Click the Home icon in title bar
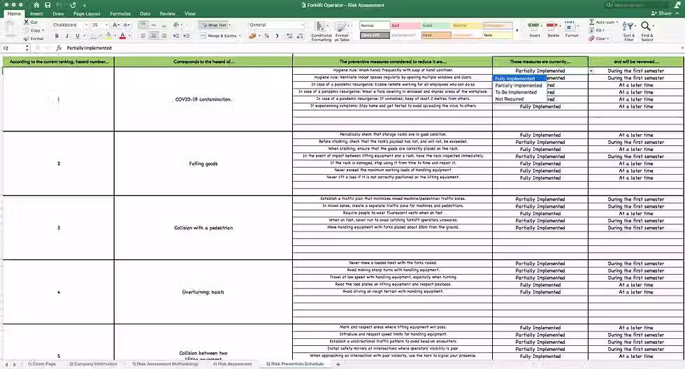Screen dimensions: 685x369 [36, 5]
